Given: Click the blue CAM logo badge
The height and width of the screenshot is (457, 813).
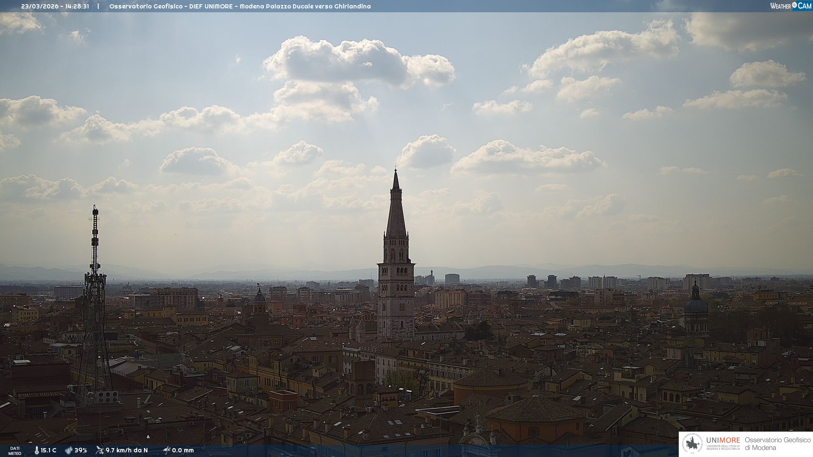Looking at the screenshot, I should point(804,6).
